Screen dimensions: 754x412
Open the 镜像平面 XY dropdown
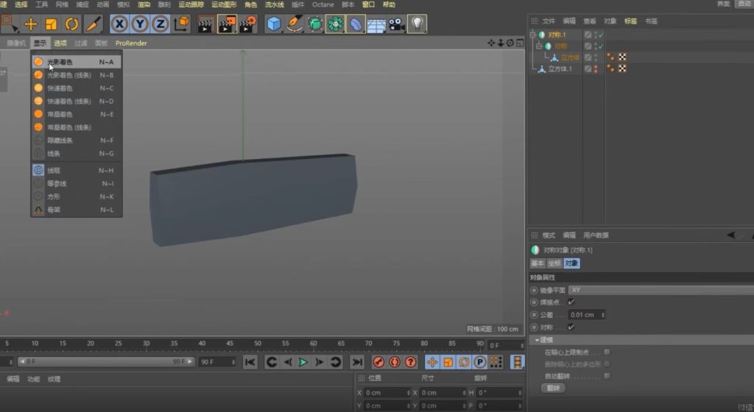661,290
